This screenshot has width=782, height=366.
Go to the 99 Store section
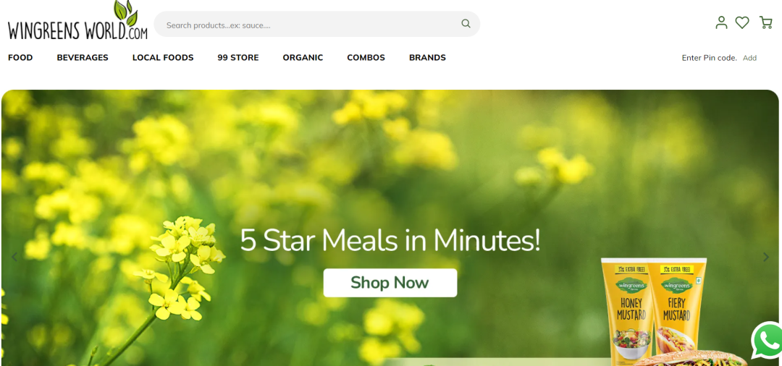tap(238, 58)
